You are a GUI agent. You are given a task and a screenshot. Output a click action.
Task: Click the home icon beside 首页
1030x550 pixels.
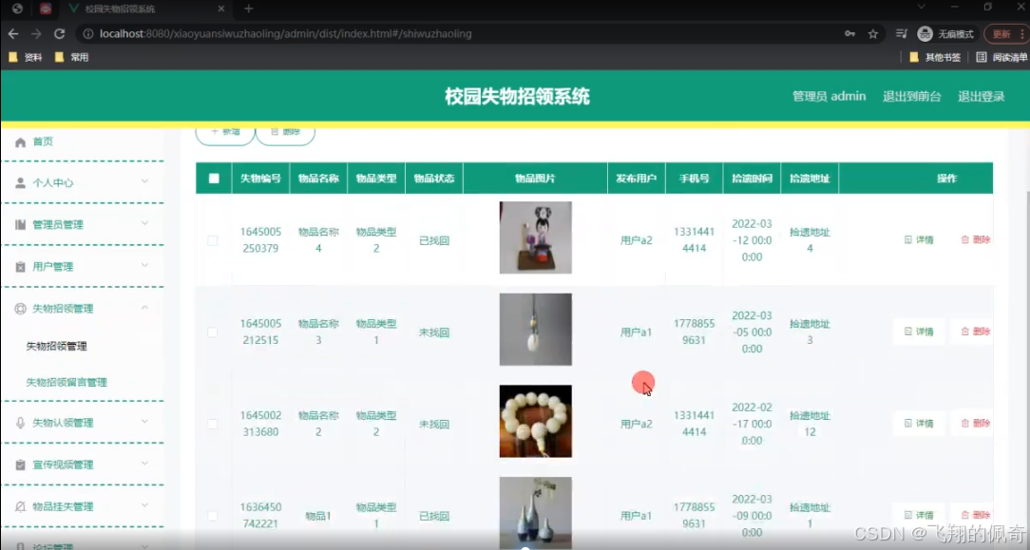pyautogui.click(x=20, y=142)
